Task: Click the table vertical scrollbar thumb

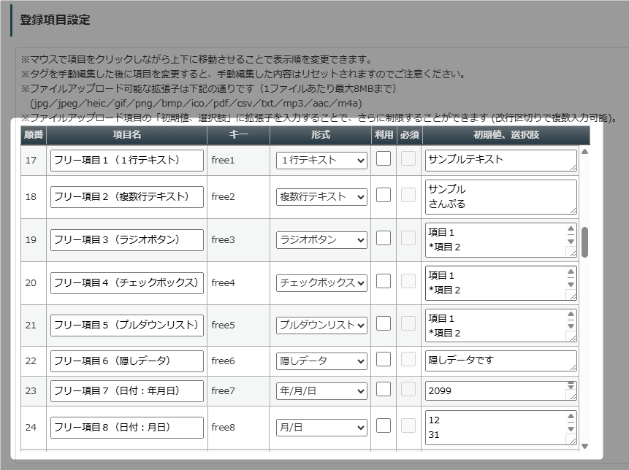Action: (585, 242)
